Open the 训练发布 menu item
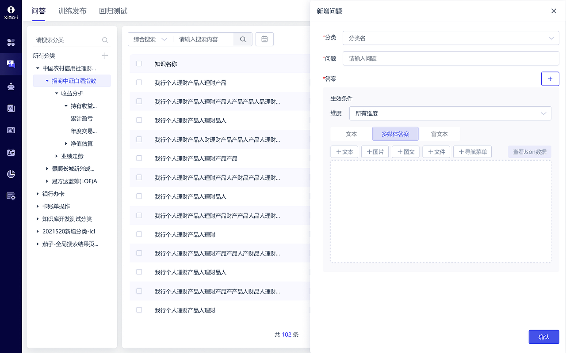 (72, 11)
